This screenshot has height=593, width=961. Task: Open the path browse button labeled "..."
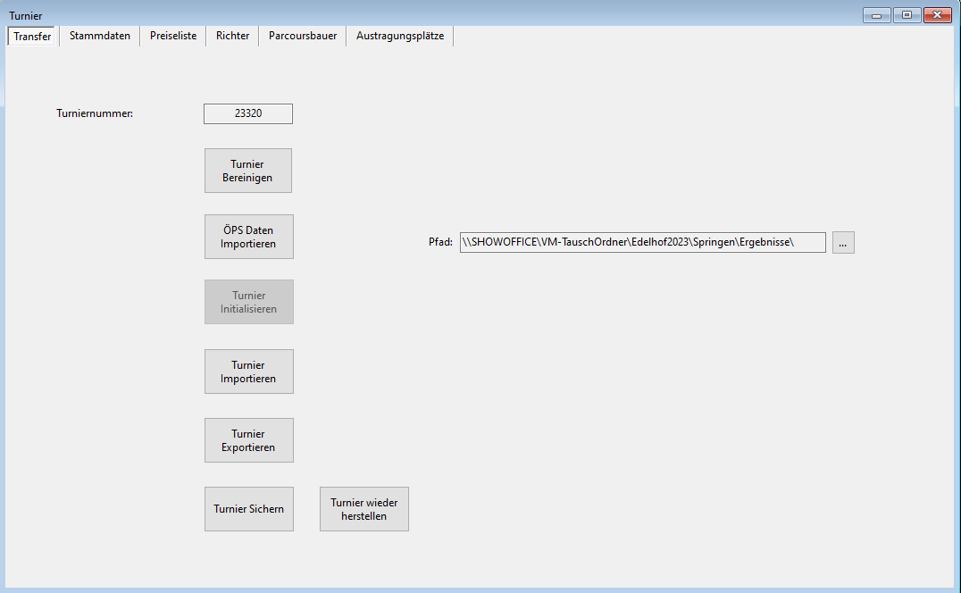[x=843, y=242]
